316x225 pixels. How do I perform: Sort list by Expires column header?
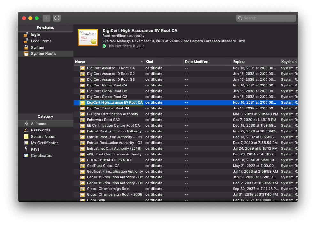point(256,62)
